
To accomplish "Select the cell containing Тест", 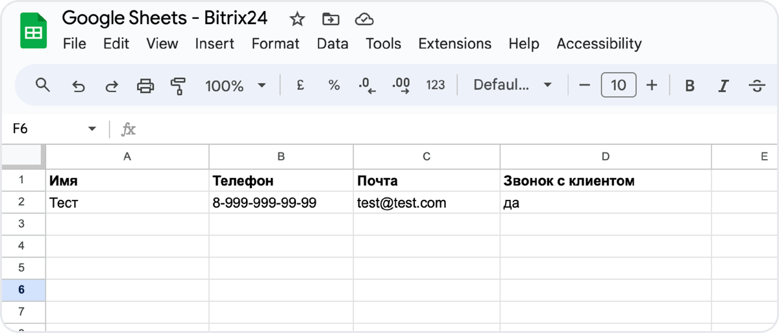I will pyautogui.click(x=127, y=203).
